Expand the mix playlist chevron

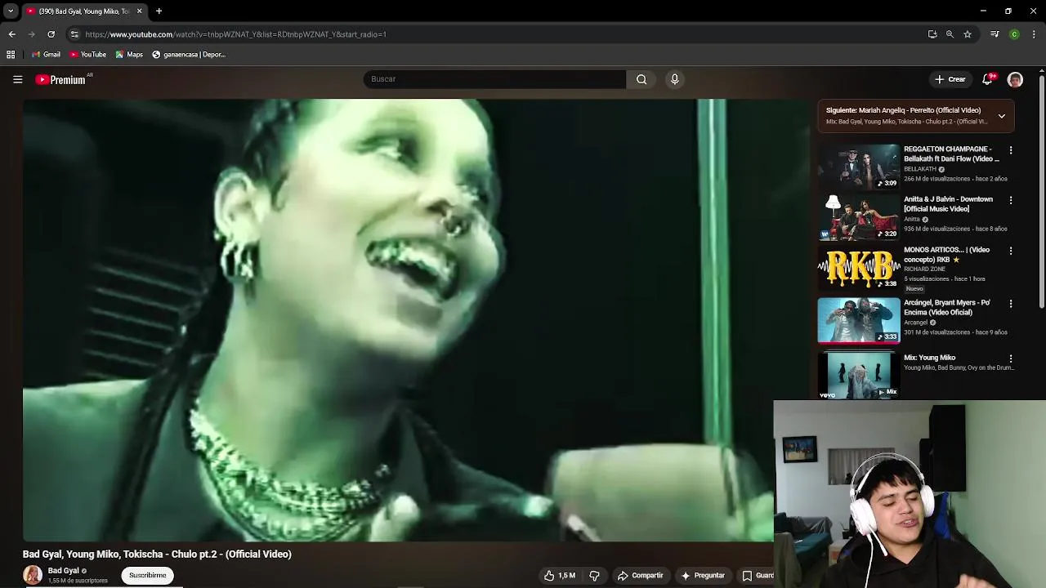click(x=1001, y=116)
